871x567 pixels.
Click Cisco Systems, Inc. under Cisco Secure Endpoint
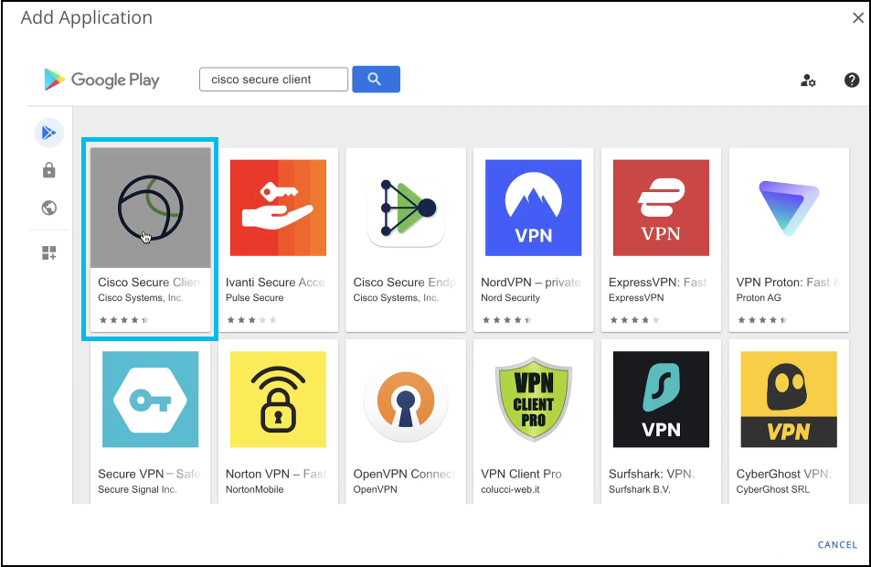click(x=396, y=298)
